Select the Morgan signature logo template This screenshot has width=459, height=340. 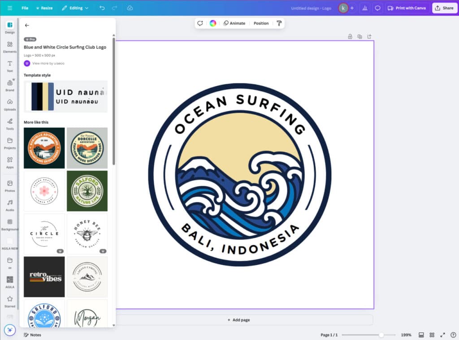(x=87, y=314)
